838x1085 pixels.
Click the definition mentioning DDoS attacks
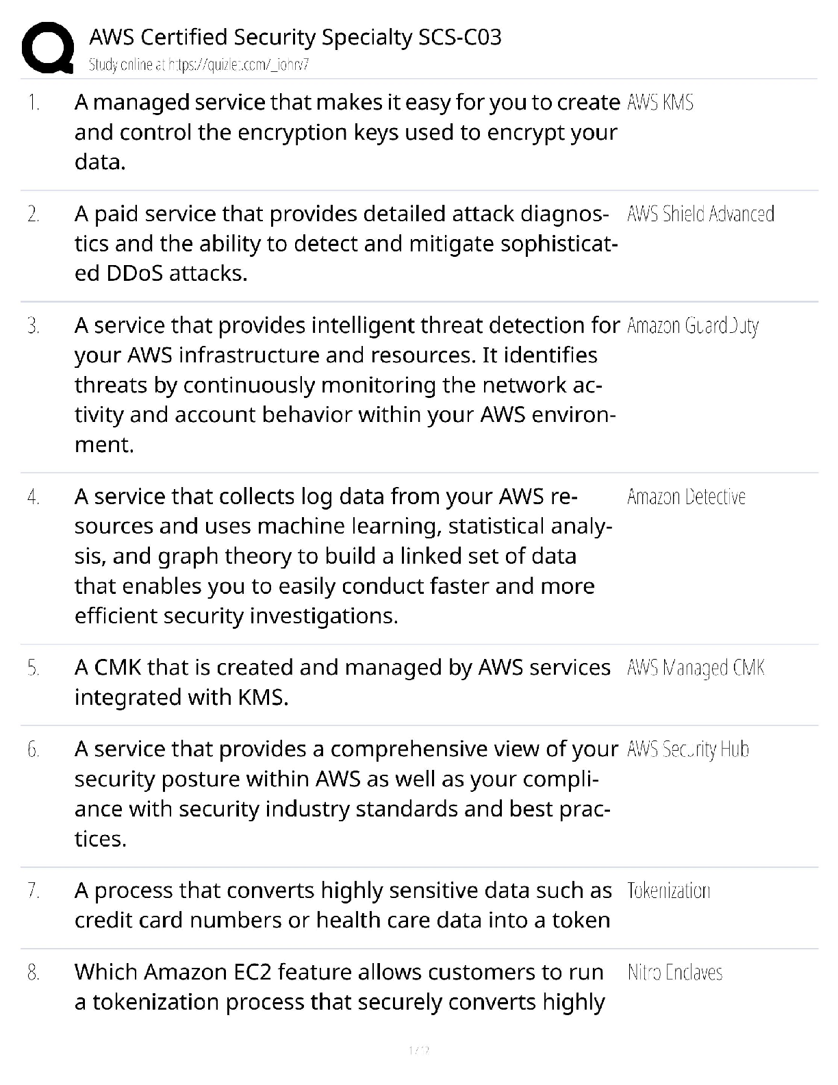pos(346,244)
